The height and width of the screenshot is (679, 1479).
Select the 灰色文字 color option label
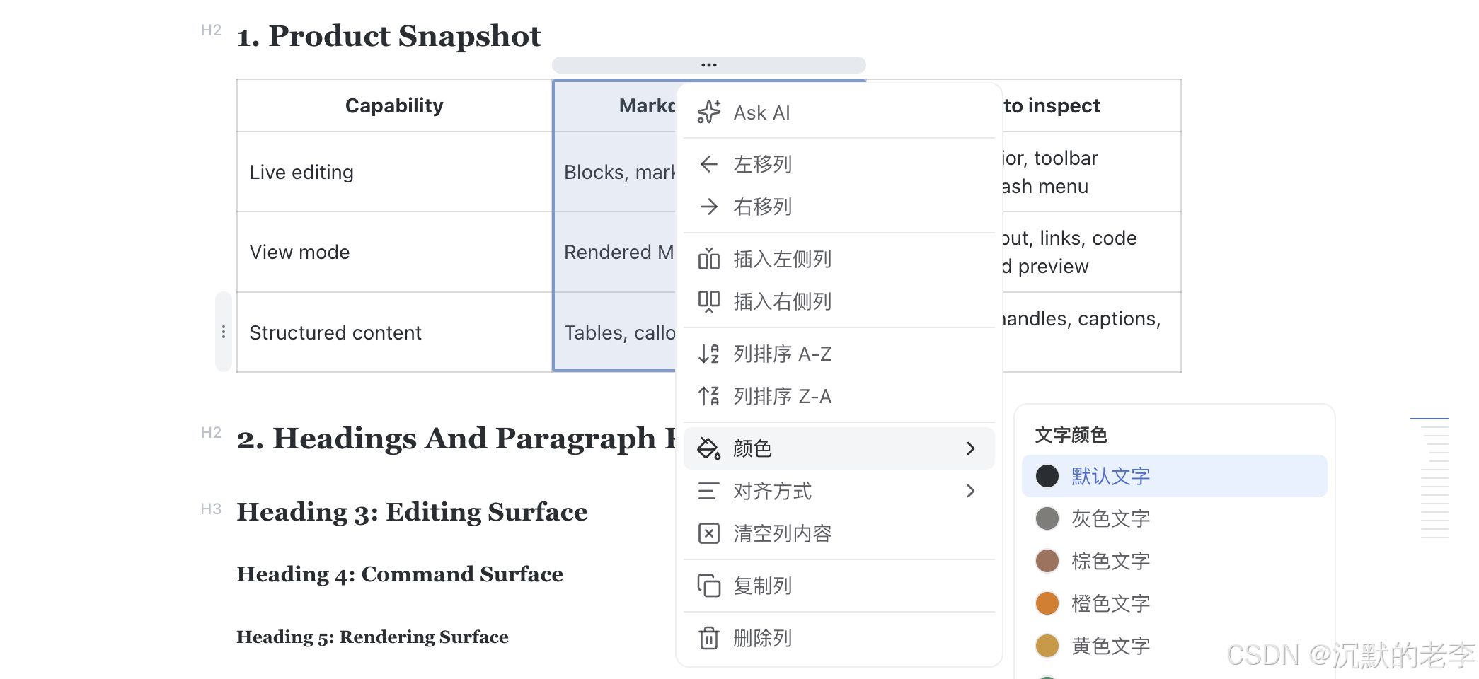[x=1111, y=518]
